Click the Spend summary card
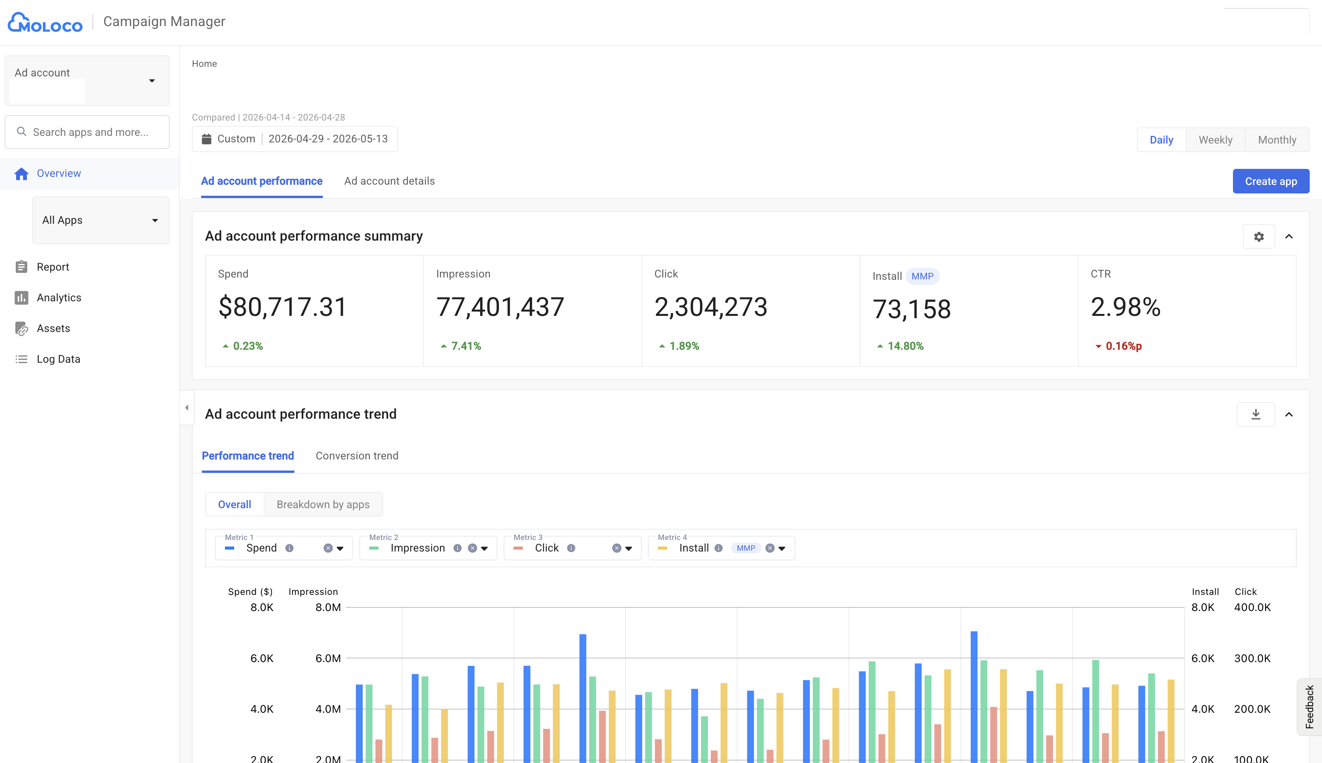Viewport: 1322px width, 763px height. 314,311
